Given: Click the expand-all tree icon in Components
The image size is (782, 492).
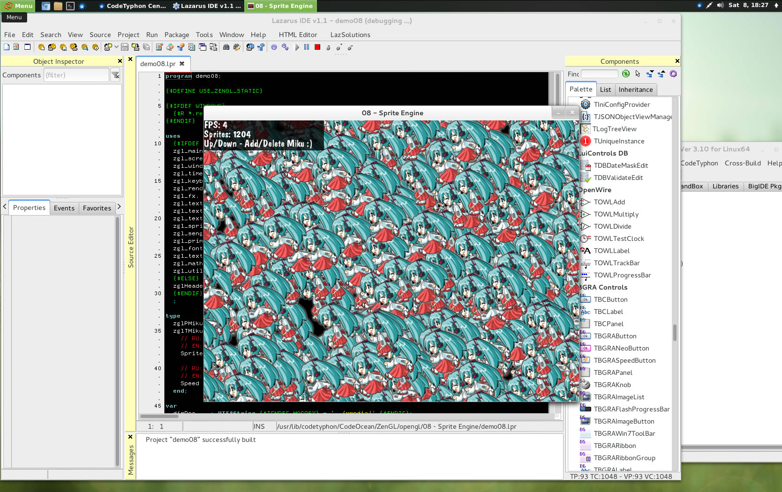Looking at the screenshot, I should coord(650,74).
